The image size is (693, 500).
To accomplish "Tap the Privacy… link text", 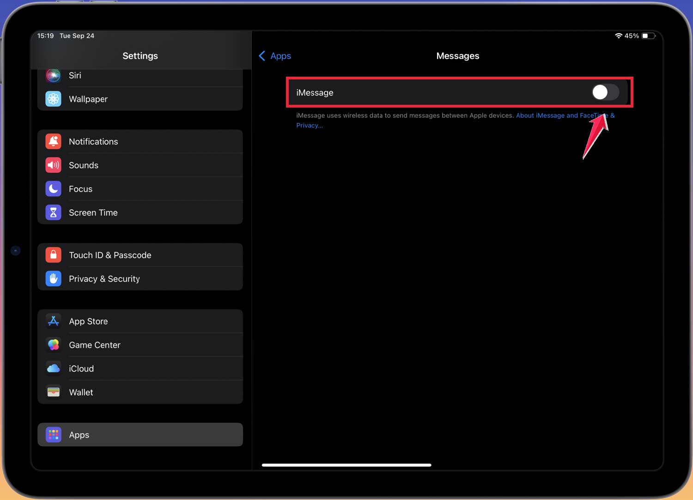I will 310,126.
